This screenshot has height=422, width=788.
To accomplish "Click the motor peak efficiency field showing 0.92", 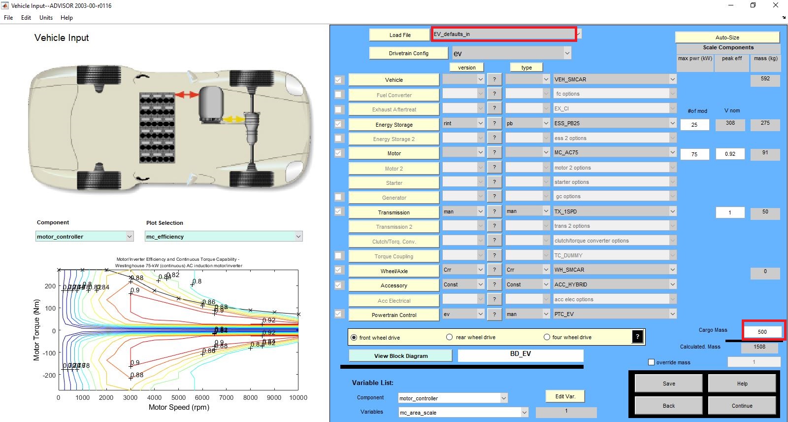I will point(730,154).
